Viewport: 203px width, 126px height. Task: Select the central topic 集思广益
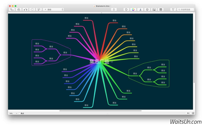pos(99,61)
